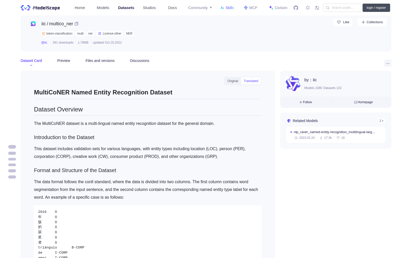Toggle the light/dark theme sun icon

[x=308, y=8]
